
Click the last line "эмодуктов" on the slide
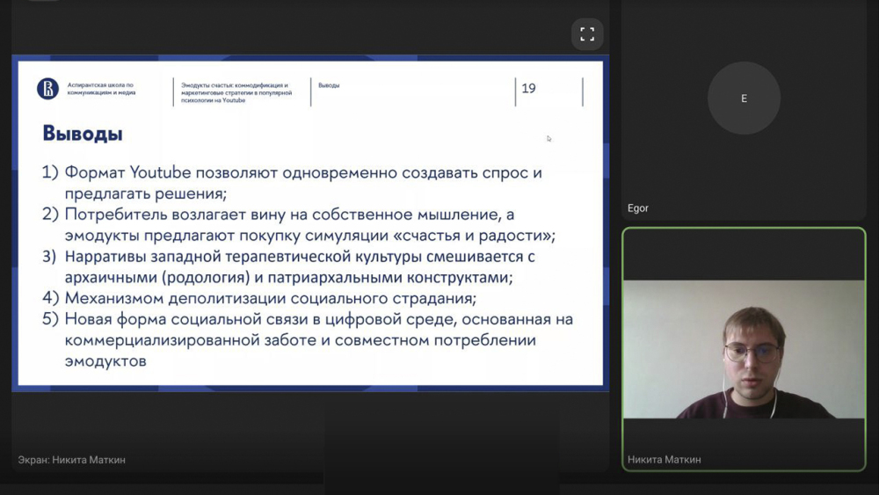105,360
